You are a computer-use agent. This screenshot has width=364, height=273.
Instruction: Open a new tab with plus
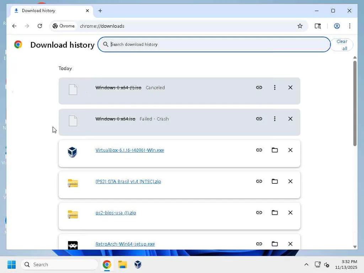coord(100,11)
